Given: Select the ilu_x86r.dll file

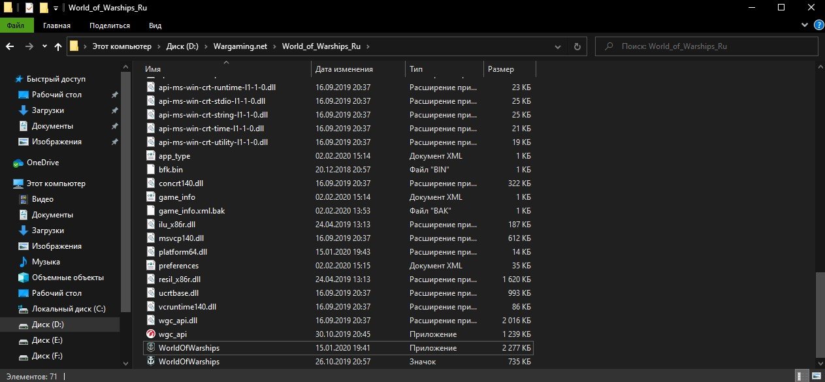Looking at the screenshot, I should (x=338, y=225).
